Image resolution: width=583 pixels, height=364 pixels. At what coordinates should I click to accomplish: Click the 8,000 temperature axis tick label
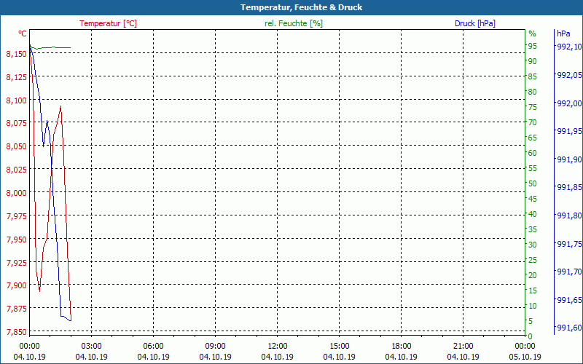(x=15, y=193)
